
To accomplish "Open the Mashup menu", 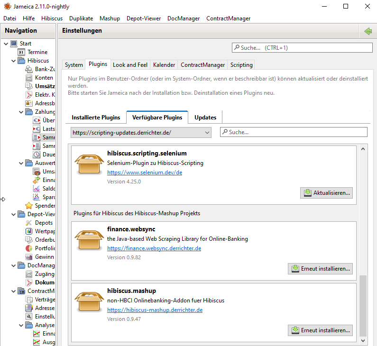I will (x=110, y=18).
